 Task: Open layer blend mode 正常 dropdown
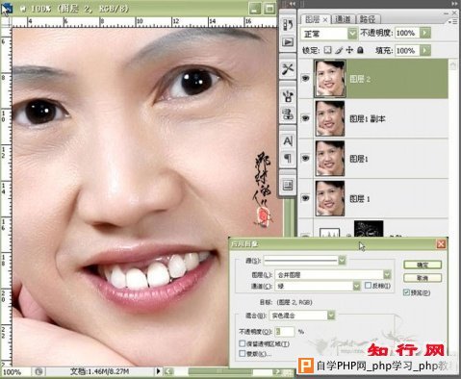[x=352, y=33]
